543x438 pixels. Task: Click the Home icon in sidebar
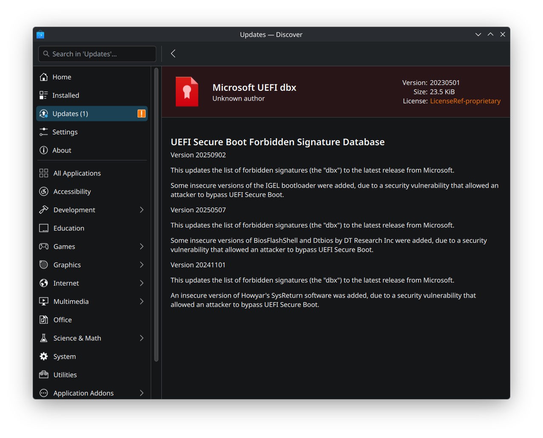click(x=43, y=77)
